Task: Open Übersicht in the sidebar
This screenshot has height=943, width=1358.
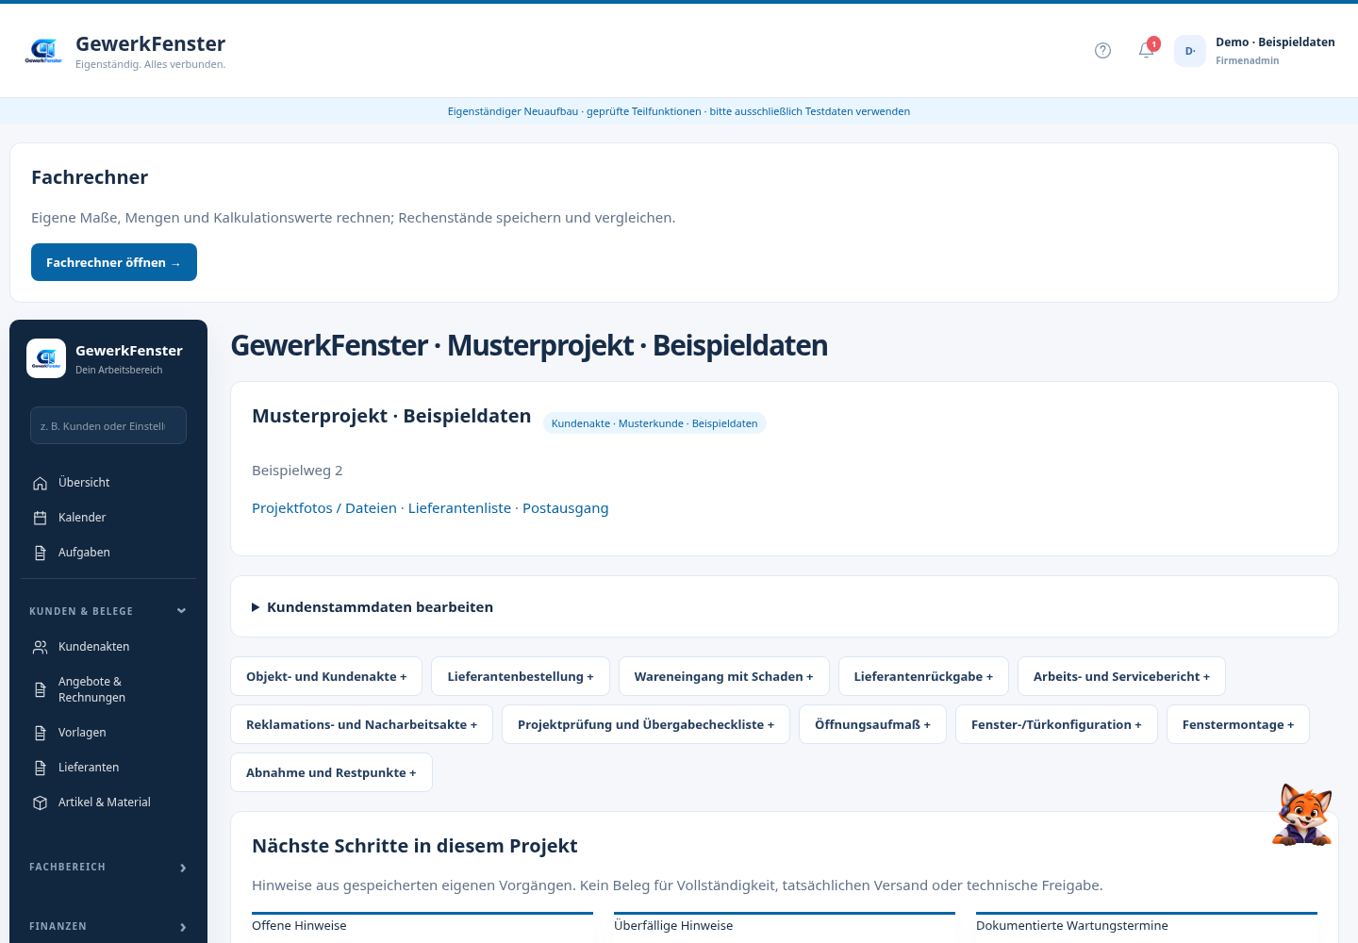Action: click(x=108, y=483)
